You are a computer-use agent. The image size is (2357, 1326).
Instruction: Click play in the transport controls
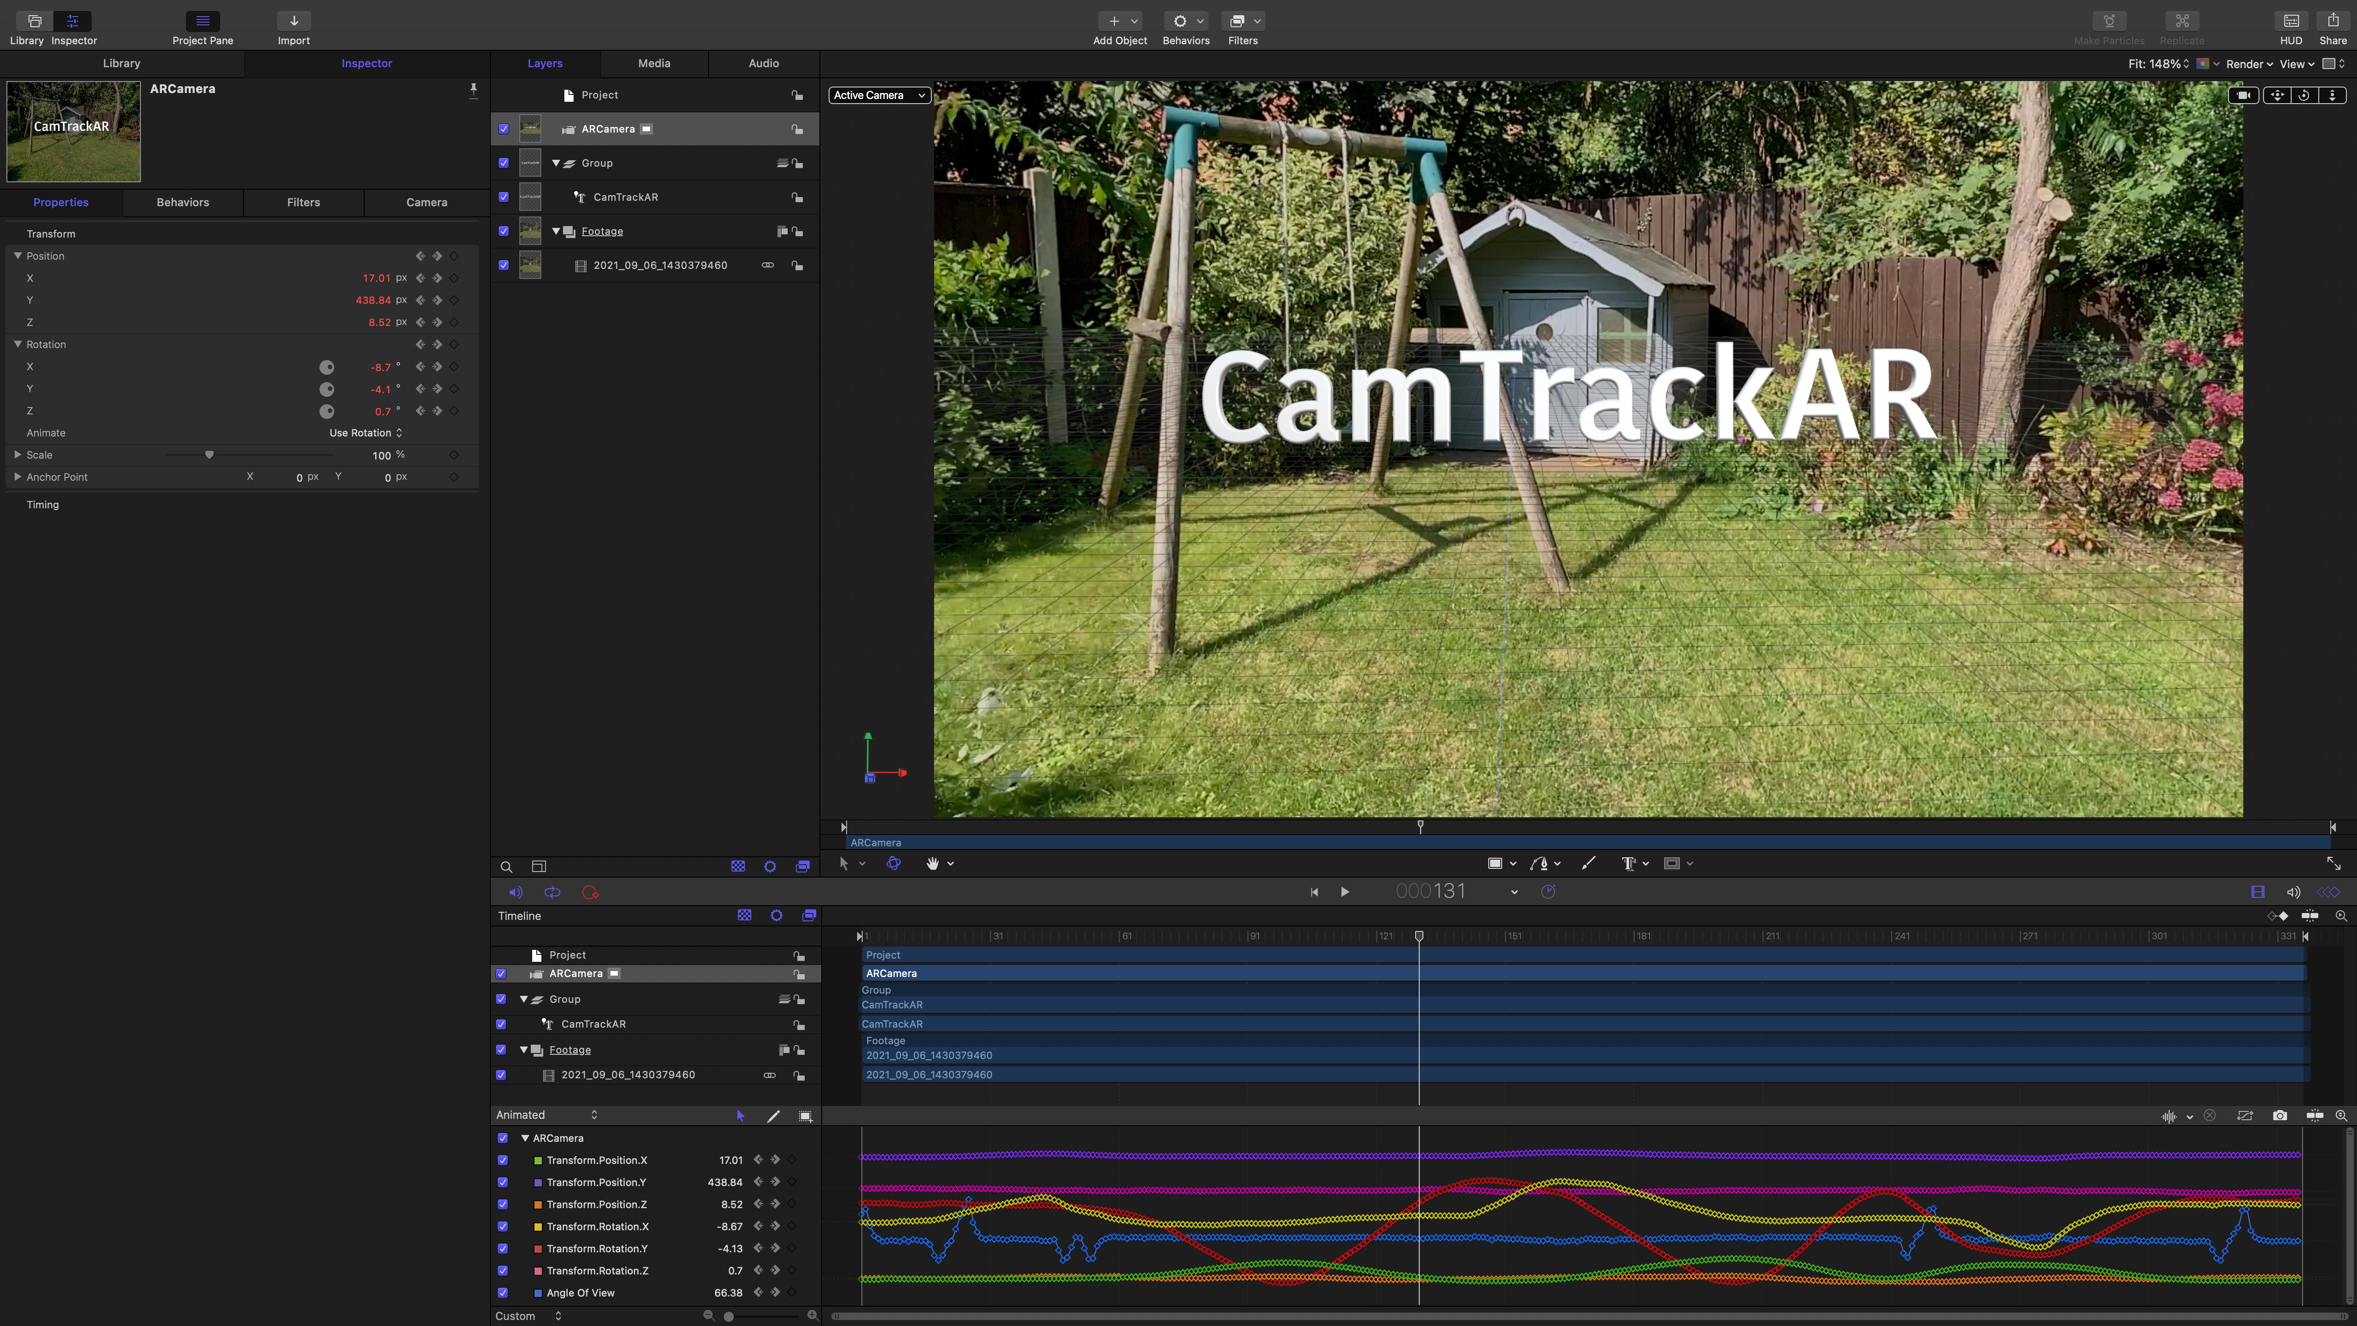point(1344,892)
